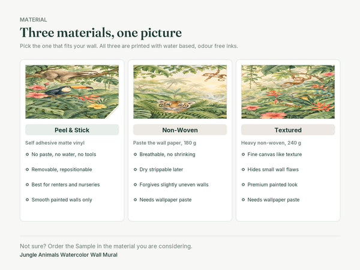Click bullet icon beside No paste, no water

pyautogui.click(x=28, y=155)
